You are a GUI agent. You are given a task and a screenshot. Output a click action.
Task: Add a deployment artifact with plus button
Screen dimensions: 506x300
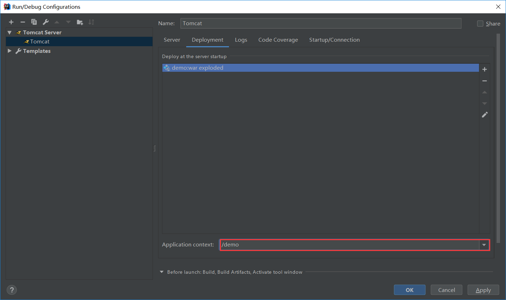click(x=485, y=69)
